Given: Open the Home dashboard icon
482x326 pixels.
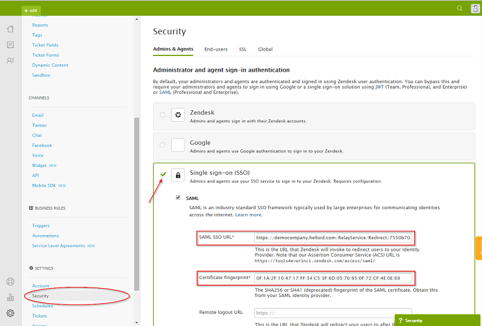Looking at the screenshot, I should pyautogui.click(x=10, y=29).
